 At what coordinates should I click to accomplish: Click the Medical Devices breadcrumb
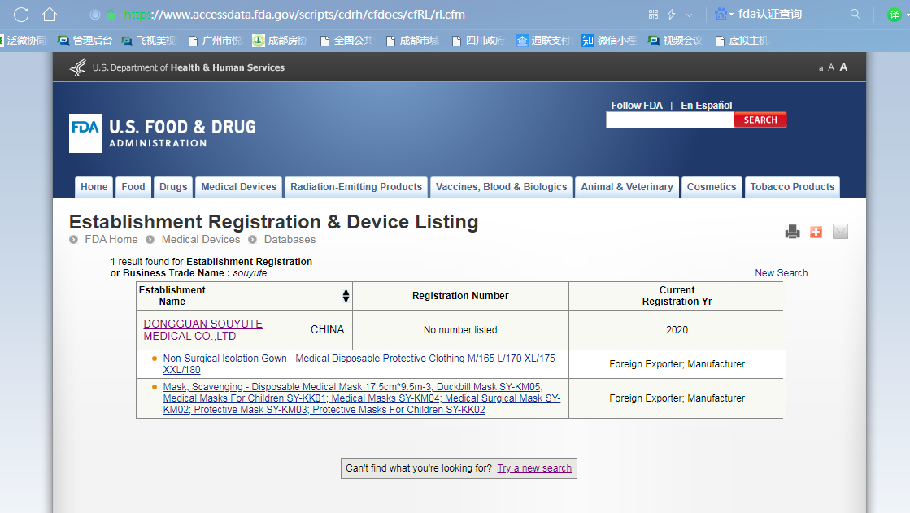tap(201, 239)
